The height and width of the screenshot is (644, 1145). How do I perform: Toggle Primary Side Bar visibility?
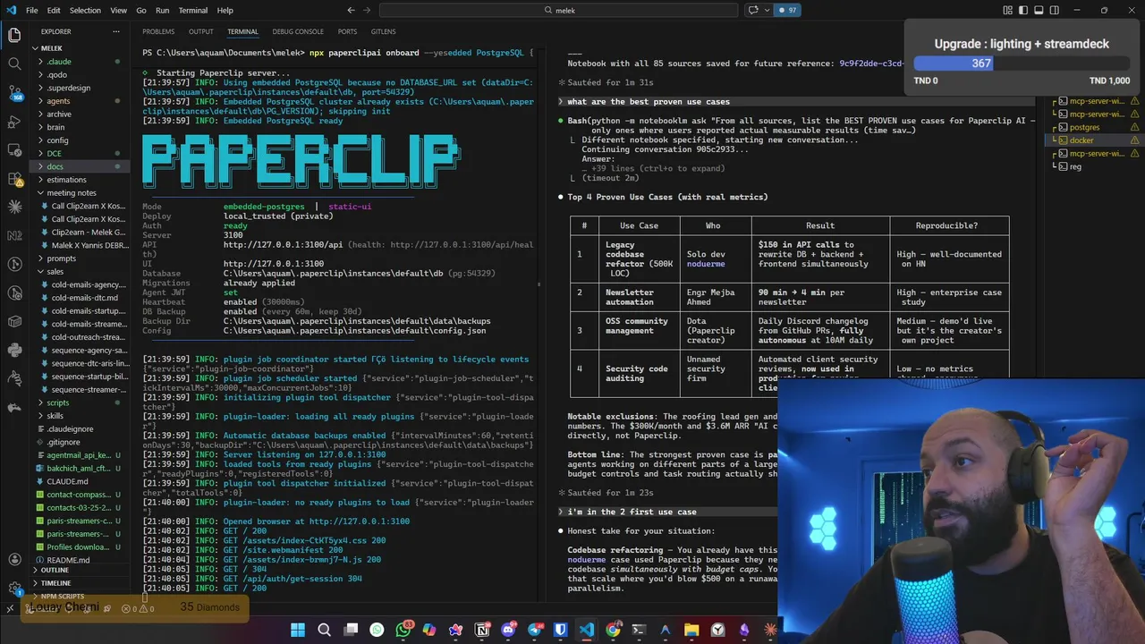click(x=1023, y=10)
